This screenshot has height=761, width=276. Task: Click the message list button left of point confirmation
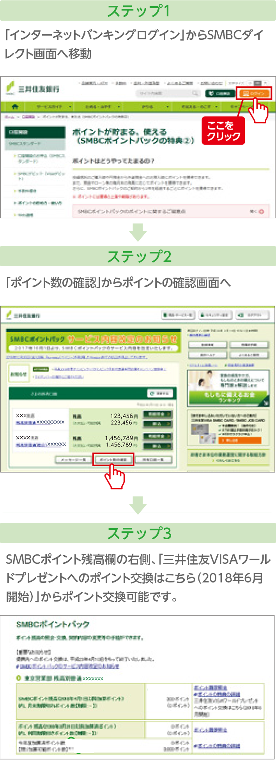point(73,460)
